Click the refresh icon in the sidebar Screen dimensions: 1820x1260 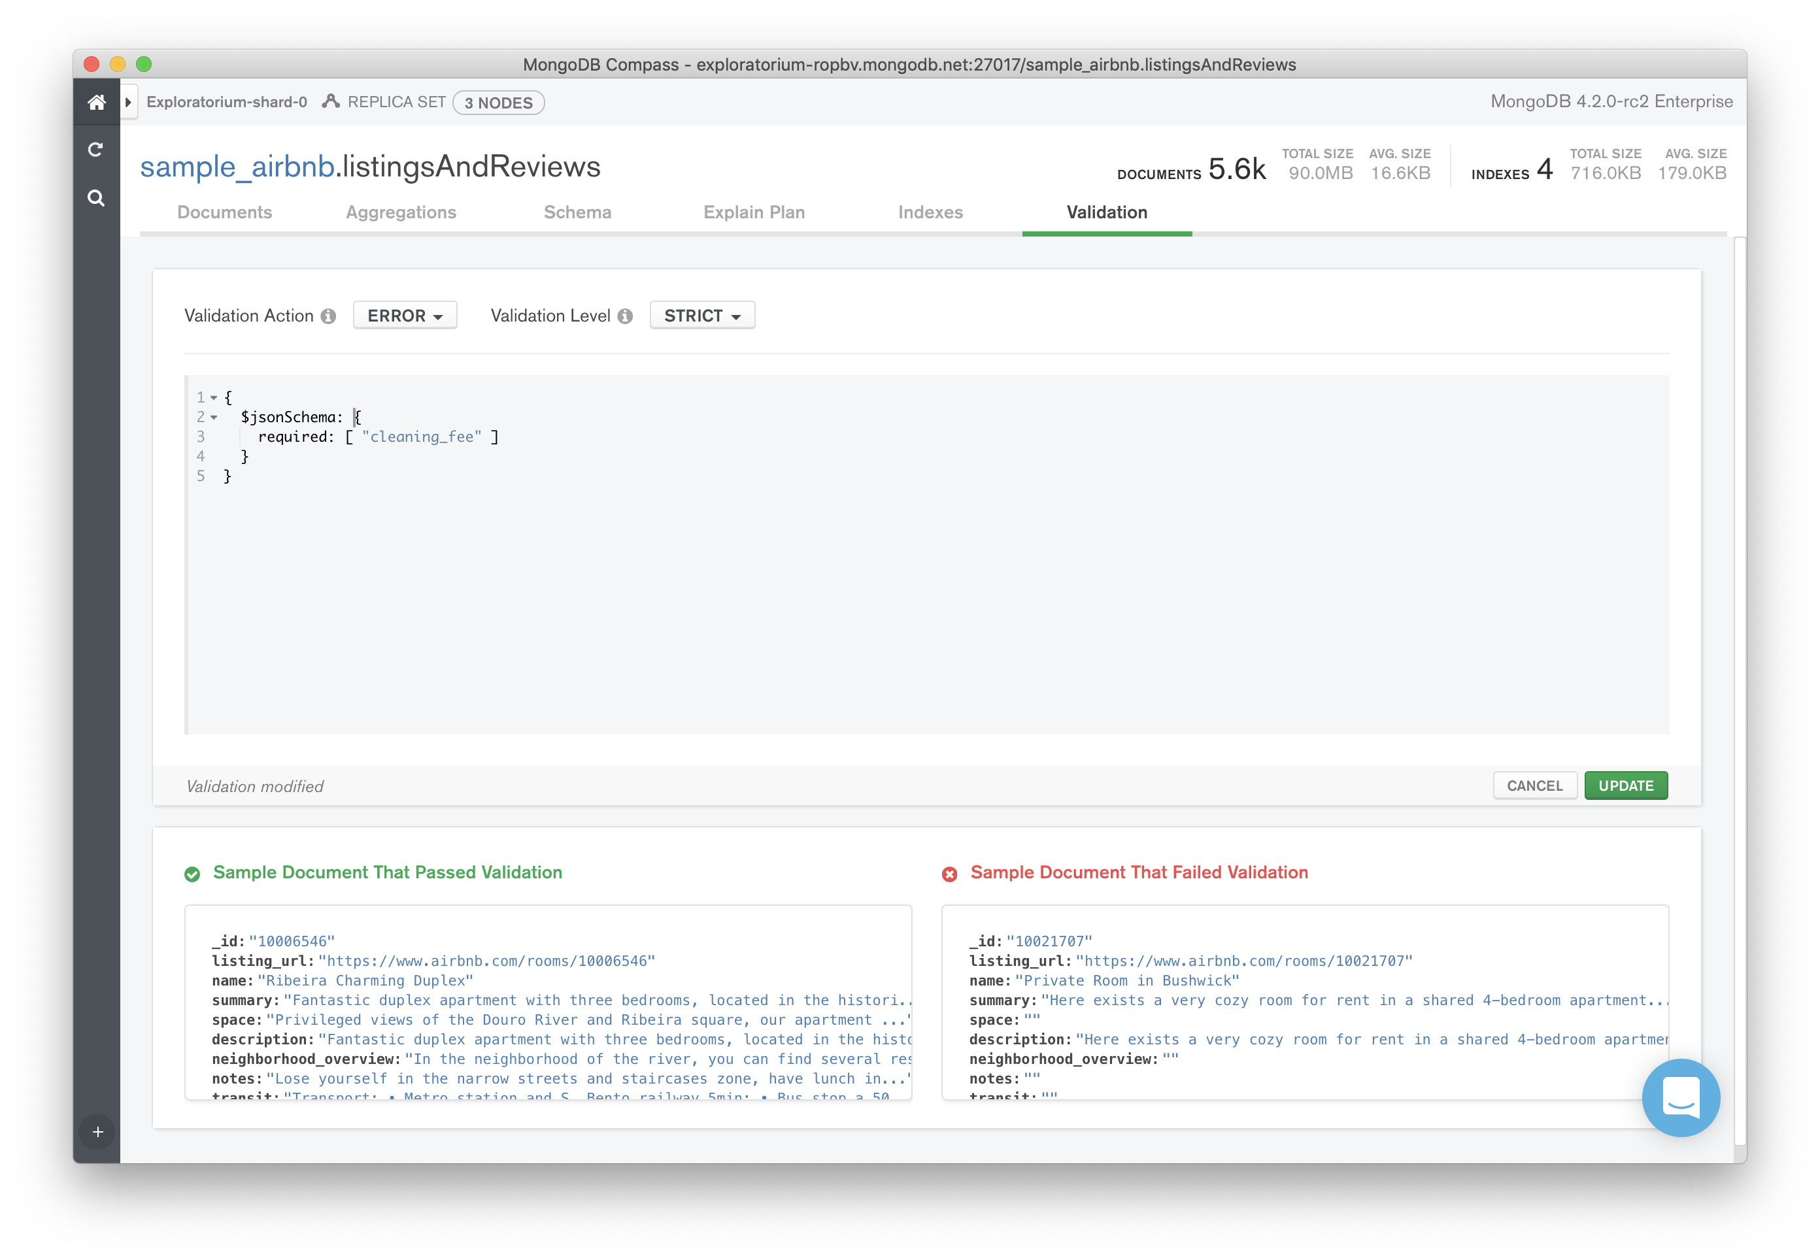click(95, 149)
